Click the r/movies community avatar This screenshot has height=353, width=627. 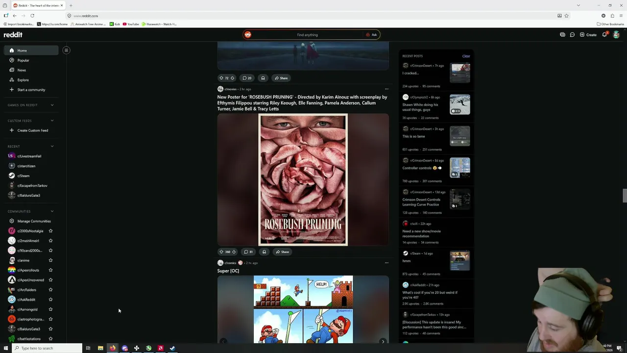(x=220, y=89)
